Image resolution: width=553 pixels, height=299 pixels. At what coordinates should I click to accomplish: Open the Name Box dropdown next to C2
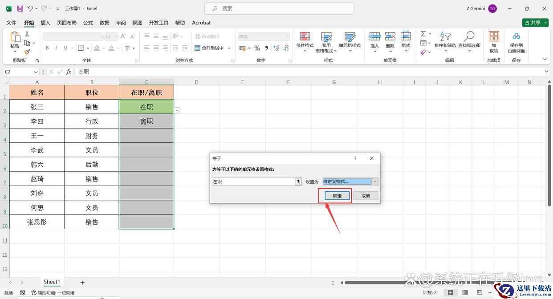tap(36, 72)
